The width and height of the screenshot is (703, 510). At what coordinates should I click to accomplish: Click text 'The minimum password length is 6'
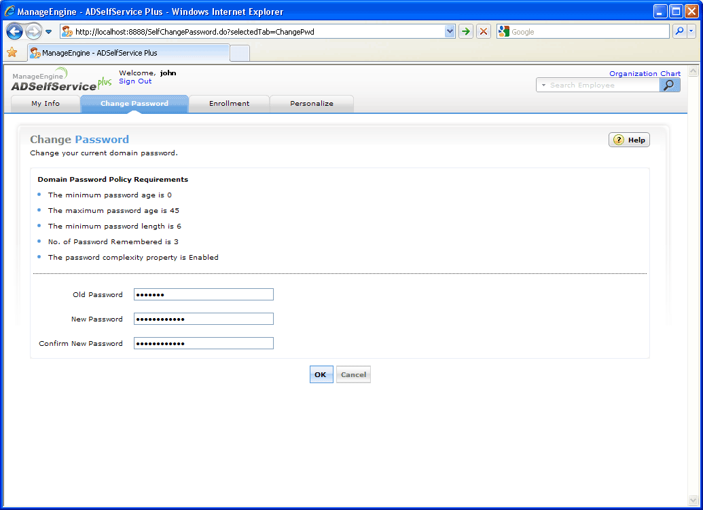[x=115, y=226]
